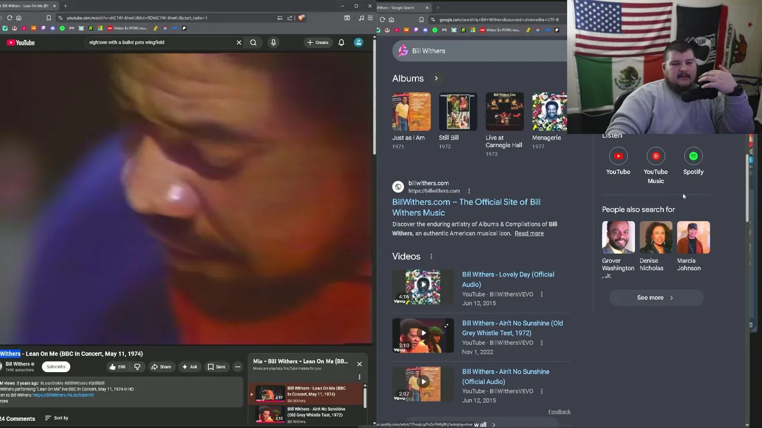Start YouTube voice search with microphone
The width and height of the screenshot is (762, 428).
click(x=273, y=42)
